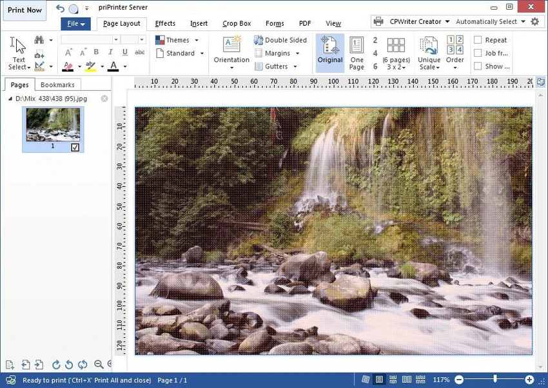Click the zoom in plus button in status bar
Image resolution: width=548 pixels, height=388 pixels.
[529, 380]
